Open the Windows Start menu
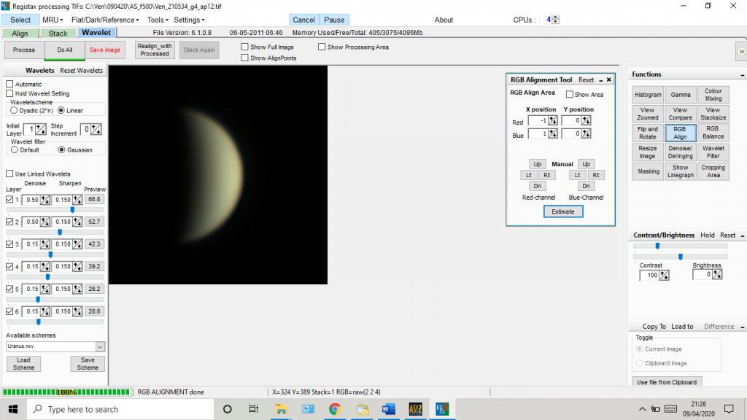Screen dimensions: 747x420 (x=13, y=409)
